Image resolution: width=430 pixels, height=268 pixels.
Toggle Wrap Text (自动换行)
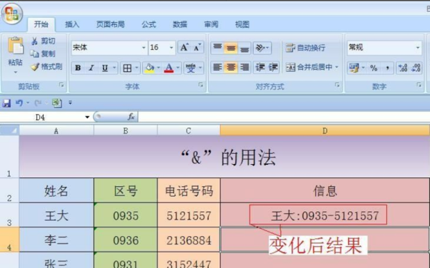[x=305, y=48]
